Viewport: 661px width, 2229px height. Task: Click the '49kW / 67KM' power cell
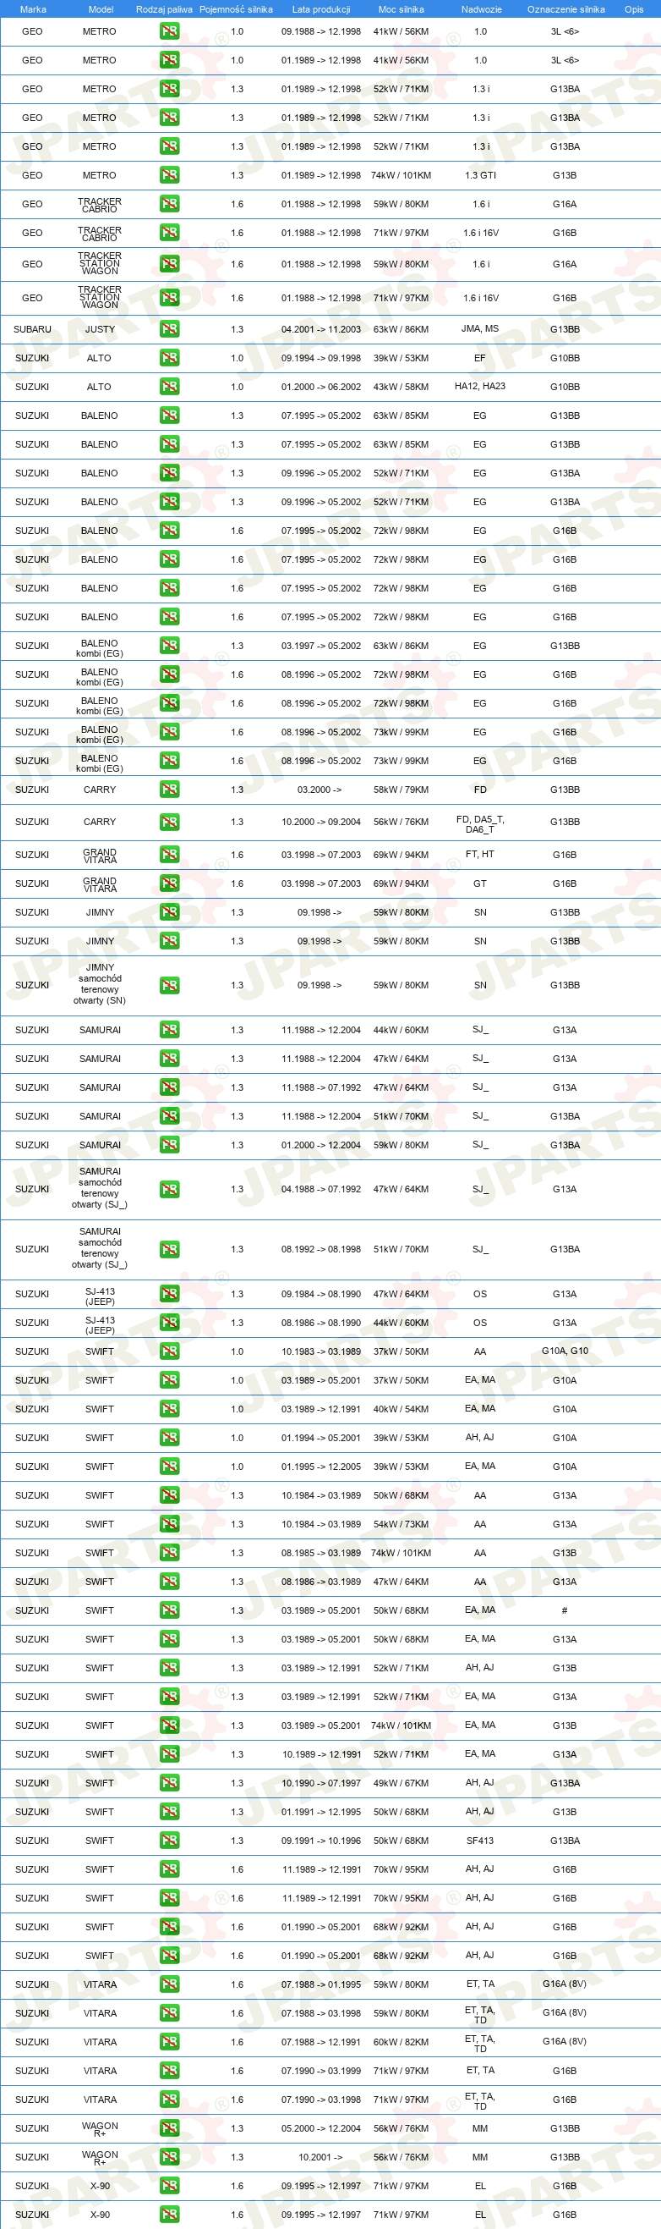pos(401,1782)
